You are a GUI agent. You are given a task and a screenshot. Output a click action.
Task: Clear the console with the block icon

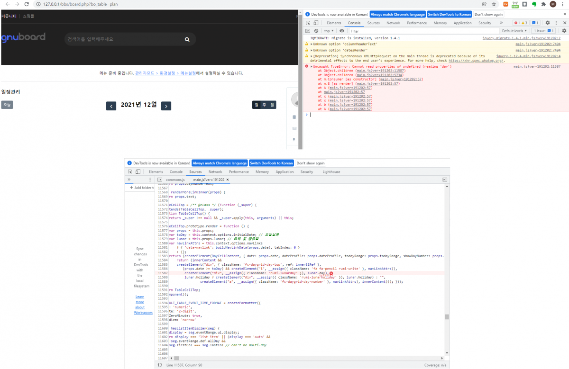click(316, 31)
